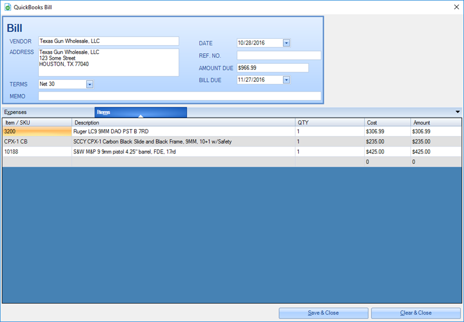Click into the VENDOR field

coord(108,41)
